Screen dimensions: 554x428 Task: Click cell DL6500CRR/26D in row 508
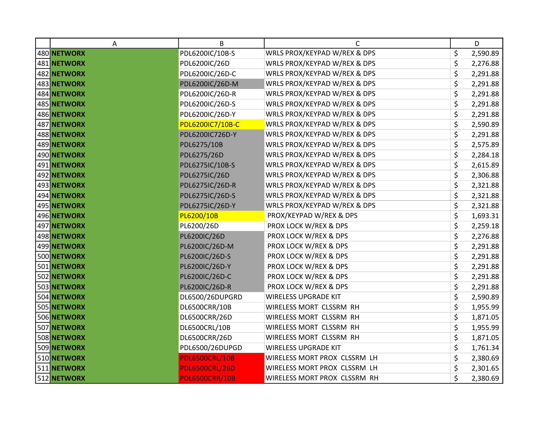221,338
